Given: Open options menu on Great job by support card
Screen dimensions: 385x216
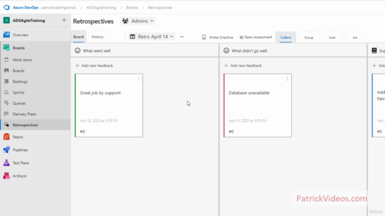Looking at the screenshot, I should tap(138, 79).
